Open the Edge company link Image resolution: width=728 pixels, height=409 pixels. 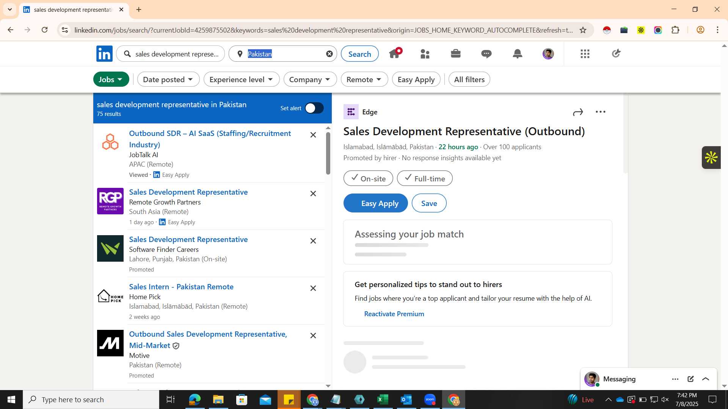coord(370,112)
